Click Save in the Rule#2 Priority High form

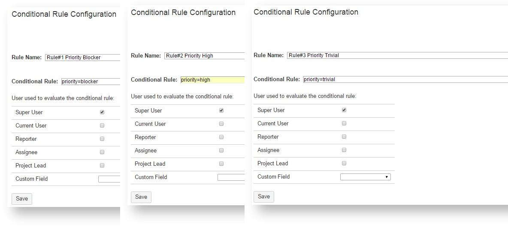pos(141,197)
